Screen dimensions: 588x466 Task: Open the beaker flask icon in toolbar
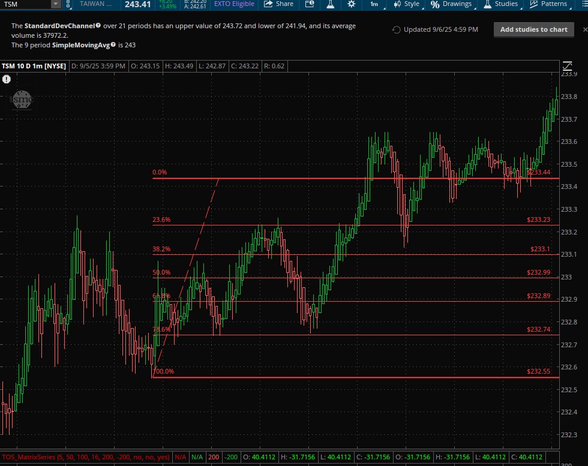(x=331, y=4)
